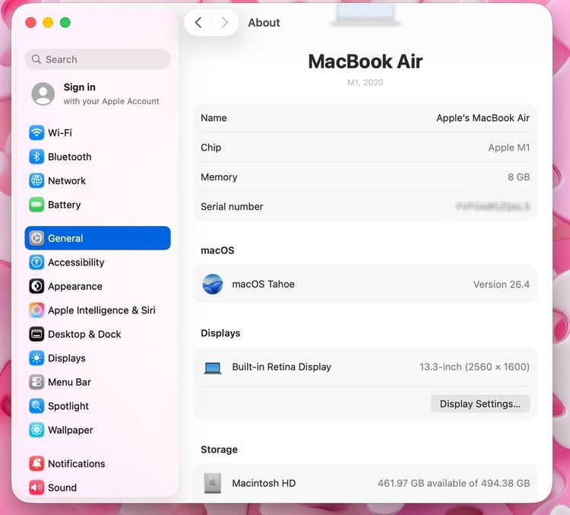This screenshot has width=570, height=515.
Task: Click the green Battery icon
Action: click(36, 205)
